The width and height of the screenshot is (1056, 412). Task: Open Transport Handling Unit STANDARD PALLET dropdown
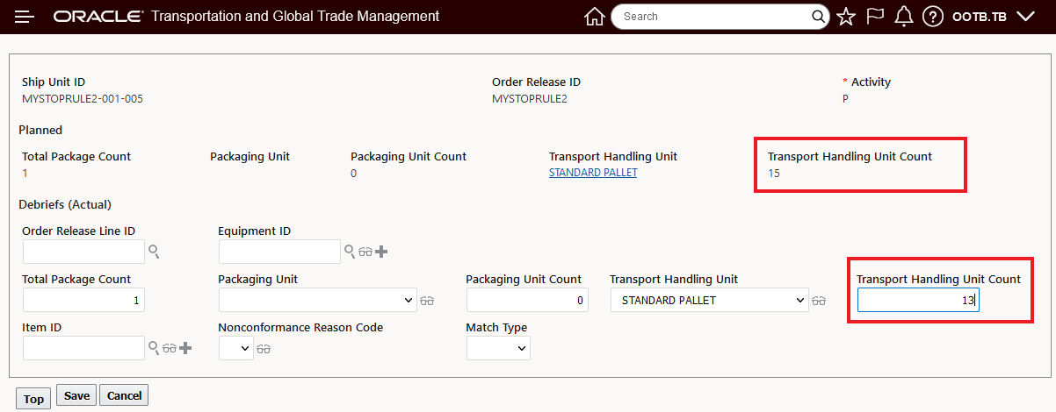click(x=709, y=301)
